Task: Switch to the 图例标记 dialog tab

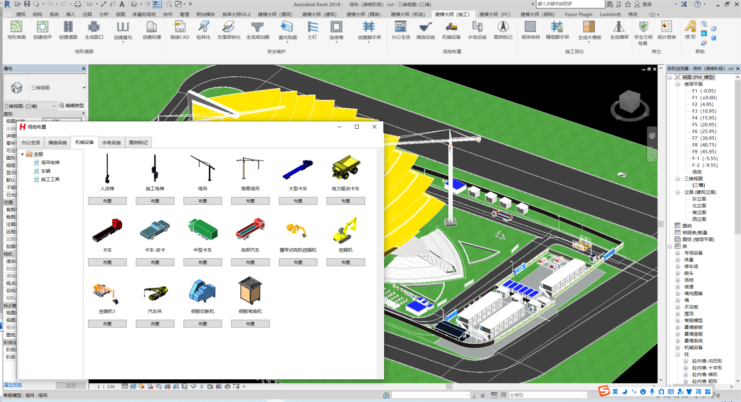Action: (x=138, y=142)
